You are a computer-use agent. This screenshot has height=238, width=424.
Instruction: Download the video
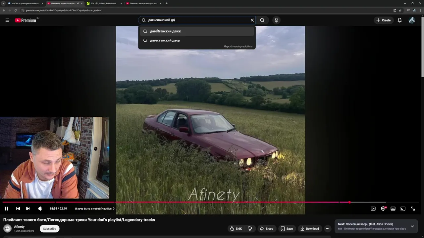pos(309,229)
